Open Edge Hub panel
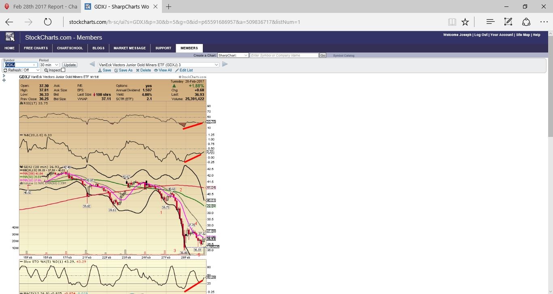Image resolution: width=553 pixels, height=294 pixels. click(490, 22)
